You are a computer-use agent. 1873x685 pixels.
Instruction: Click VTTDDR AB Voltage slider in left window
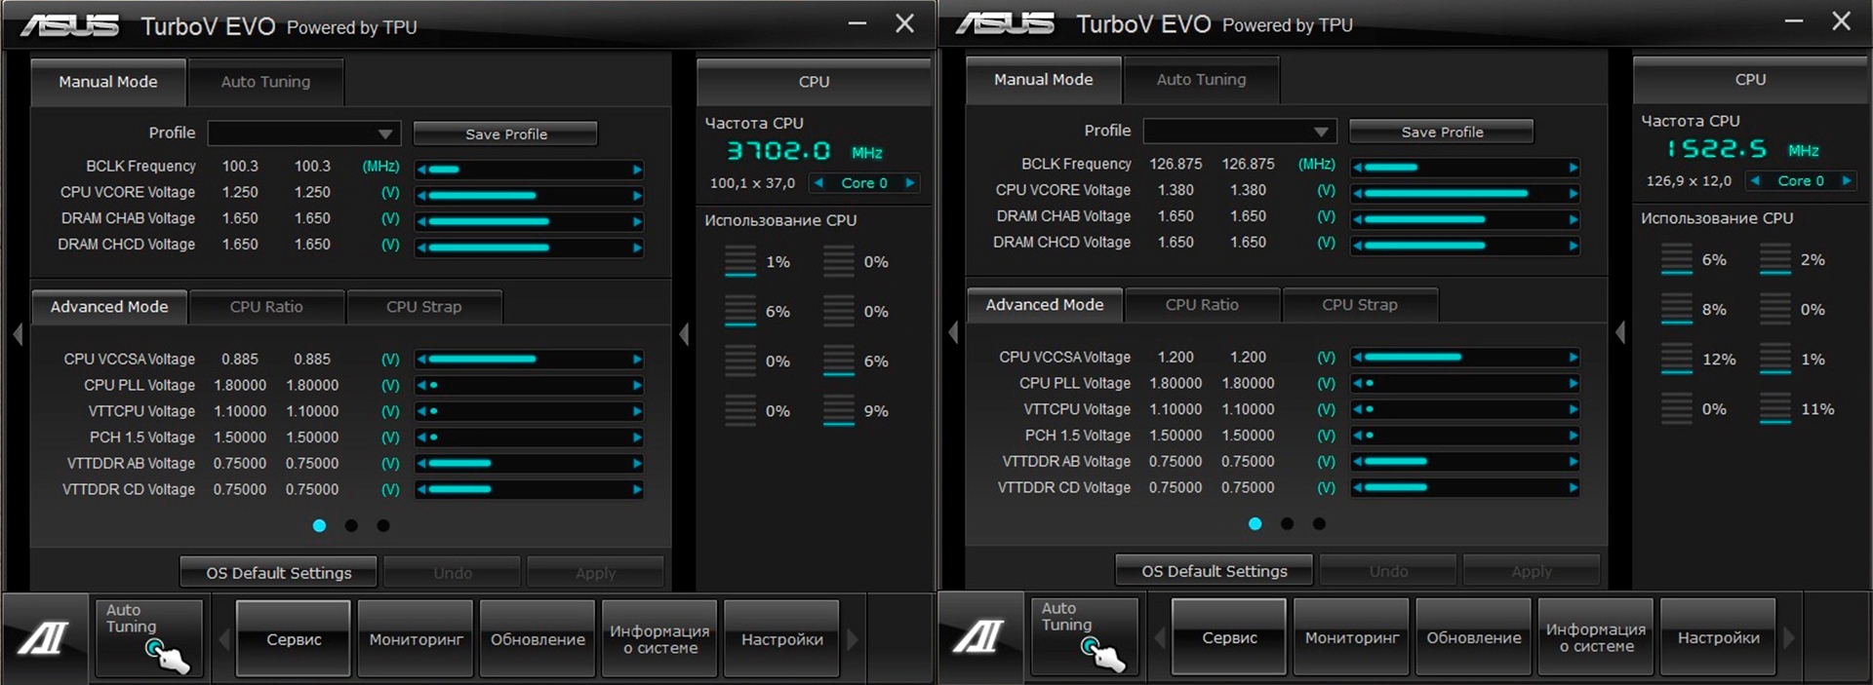529,463
